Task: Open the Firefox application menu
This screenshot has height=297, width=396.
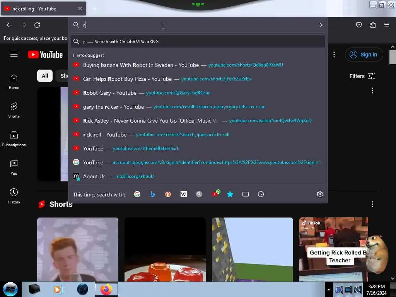Action: pos(387,25)
